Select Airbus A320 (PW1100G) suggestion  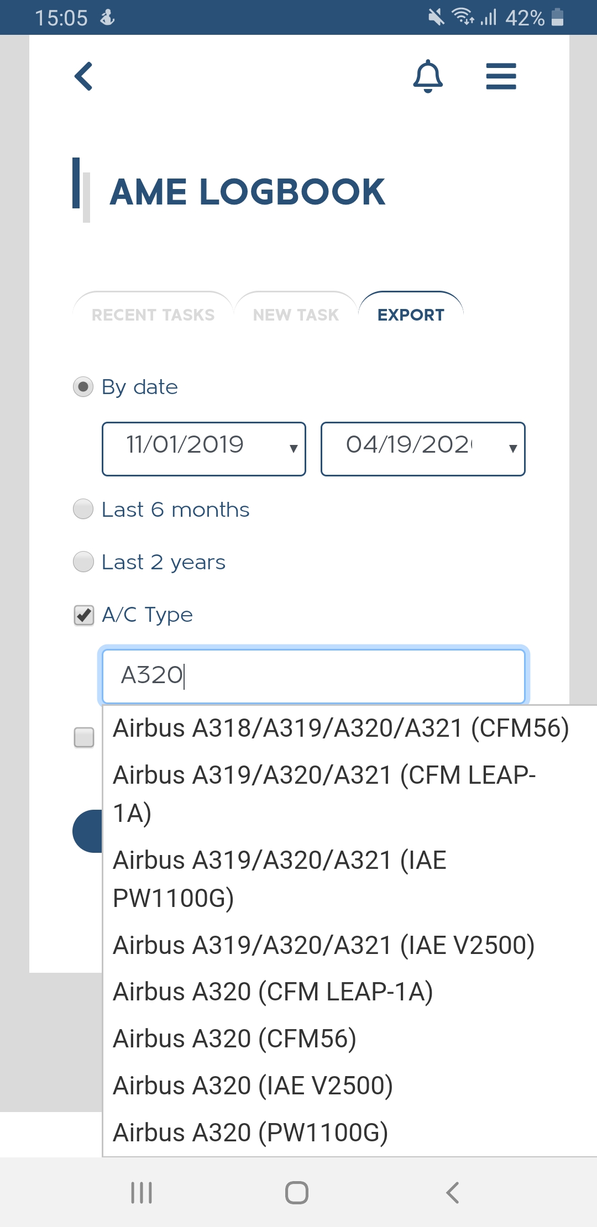tap(250, 1132)
